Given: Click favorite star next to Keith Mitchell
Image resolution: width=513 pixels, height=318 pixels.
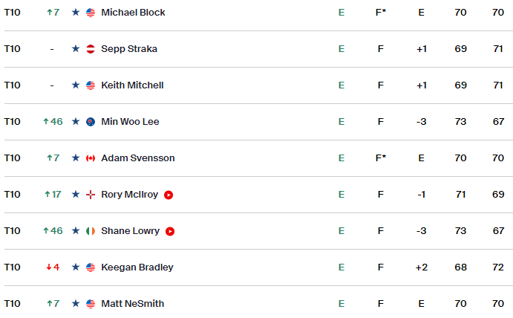Looking at the screenshot, I should (x=76, y=85).
